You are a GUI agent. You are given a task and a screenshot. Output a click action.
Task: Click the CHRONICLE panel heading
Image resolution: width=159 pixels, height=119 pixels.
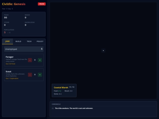56,104
